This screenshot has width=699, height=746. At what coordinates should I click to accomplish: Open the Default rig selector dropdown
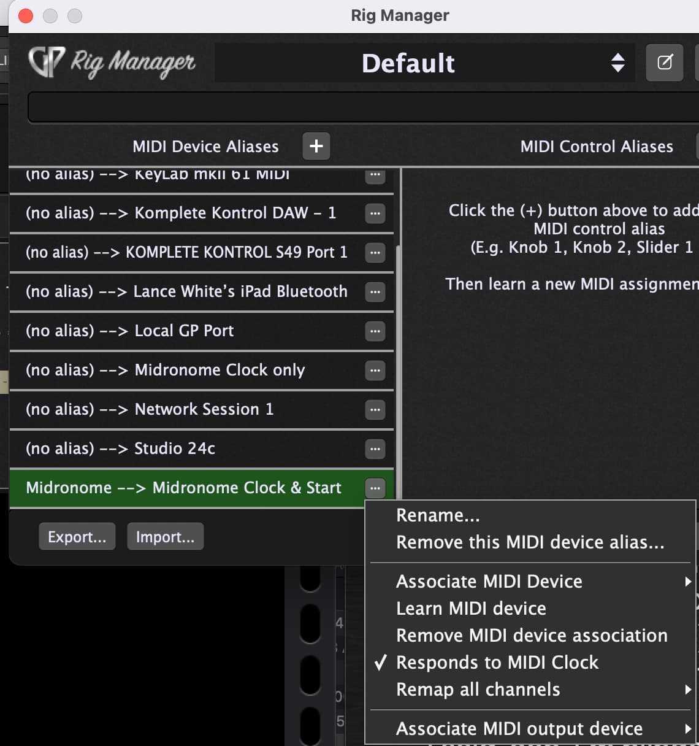tap(424, 63)
